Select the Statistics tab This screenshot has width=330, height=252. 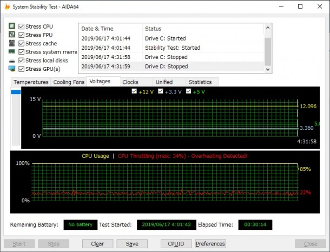(x=200, y=82)
